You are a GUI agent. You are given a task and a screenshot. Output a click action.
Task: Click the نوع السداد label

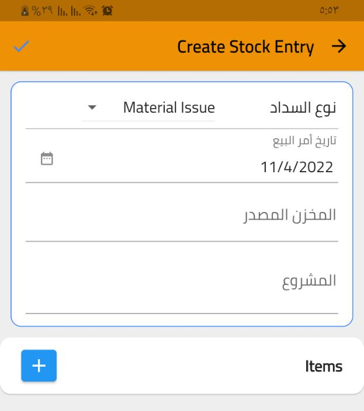click(303, 108)
